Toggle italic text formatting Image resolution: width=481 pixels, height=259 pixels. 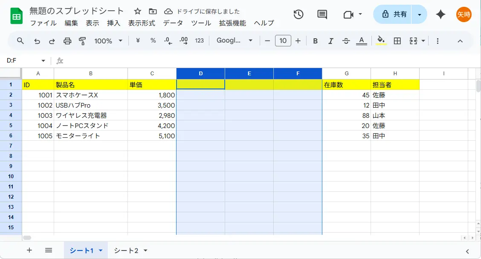(330, 41)
